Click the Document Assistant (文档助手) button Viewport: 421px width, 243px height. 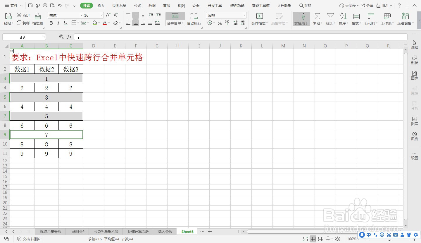click(301, 19)
